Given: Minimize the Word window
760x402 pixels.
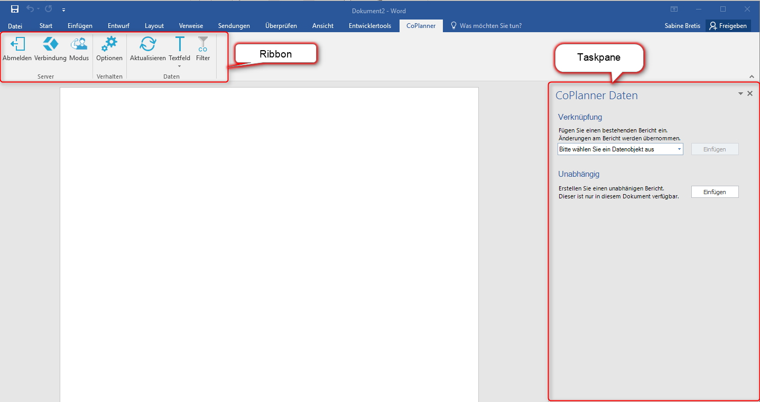Looking at the screenshot, I should point(699,9).
